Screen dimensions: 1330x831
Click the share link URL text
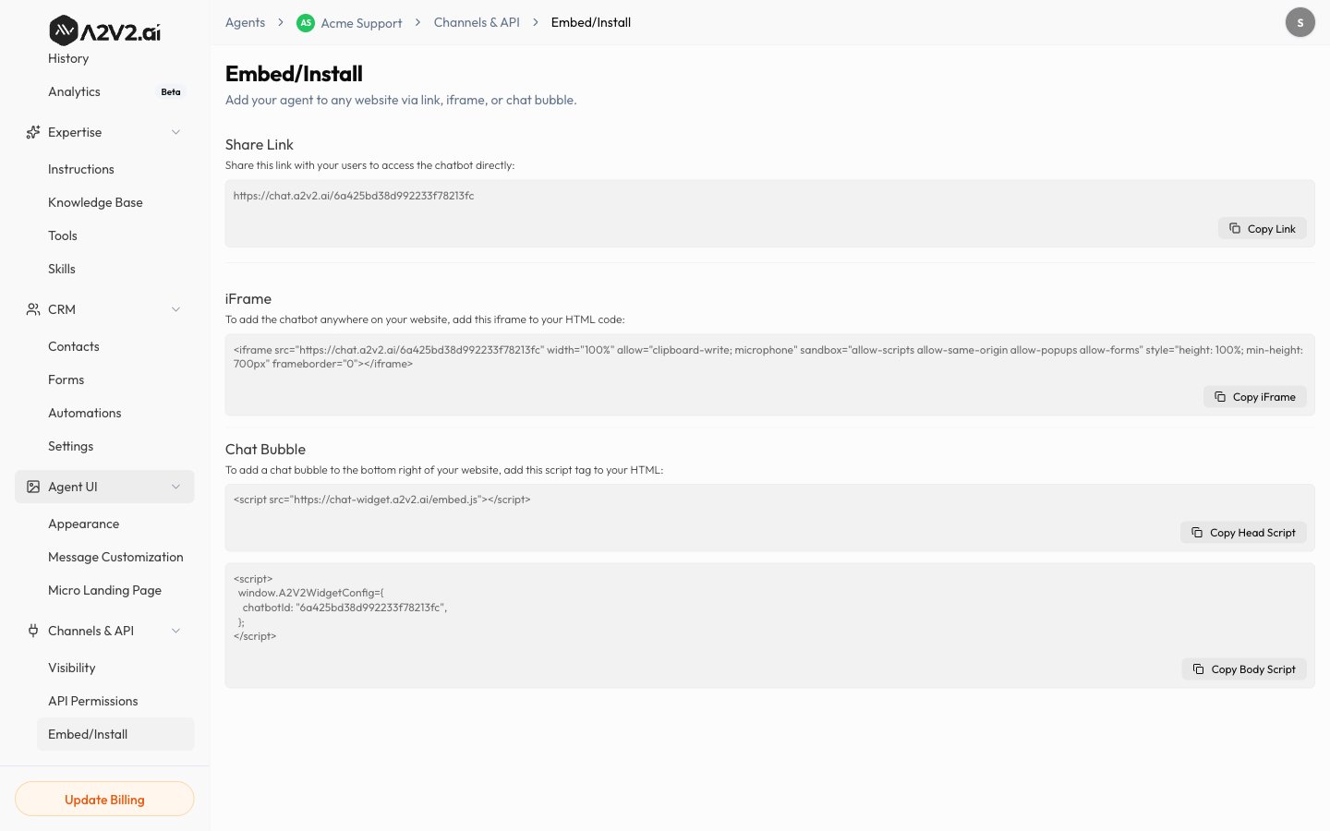pyautogui.click(x=354, y=196)
